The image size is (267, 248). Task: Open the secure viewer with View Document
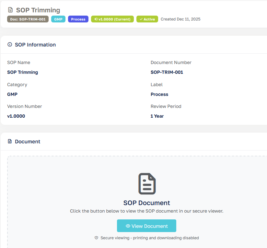[x=146, y=226]
